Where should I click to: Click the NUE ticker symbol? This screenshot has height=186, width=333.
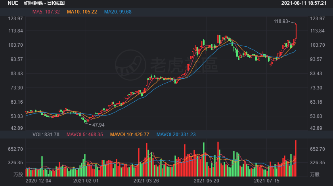(x=13, y=3)
